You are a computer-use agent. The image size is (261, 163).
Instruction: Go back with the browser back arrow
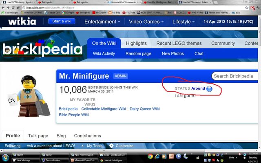coord(3,8)
